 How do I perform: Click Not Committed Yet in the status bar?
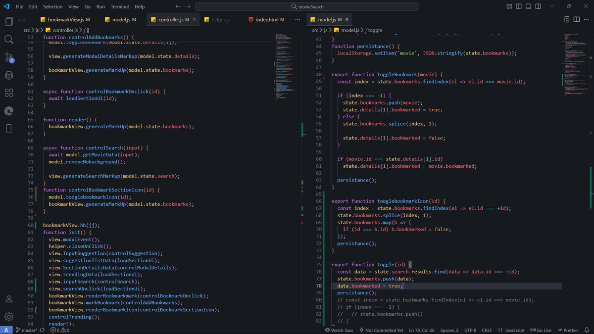(383, 330)
